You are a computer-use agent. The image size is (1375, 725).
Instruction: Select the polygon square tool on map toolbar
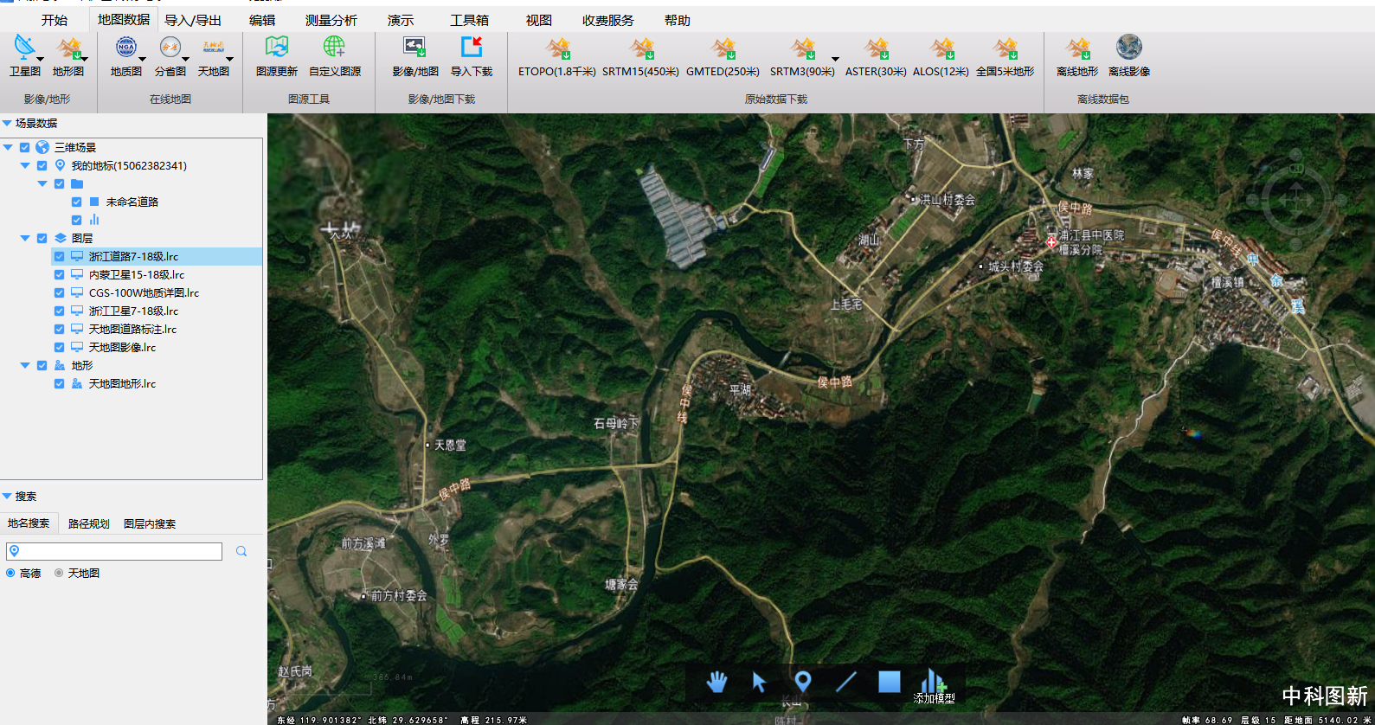point(890,682)
